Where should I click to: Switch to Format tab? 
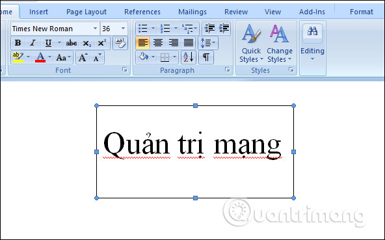click(x=362, y=12)
